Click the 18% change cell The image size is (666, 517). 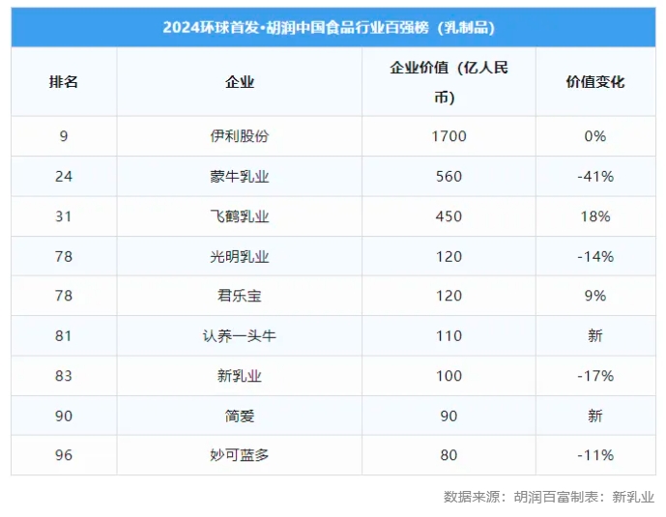[595, 216]
